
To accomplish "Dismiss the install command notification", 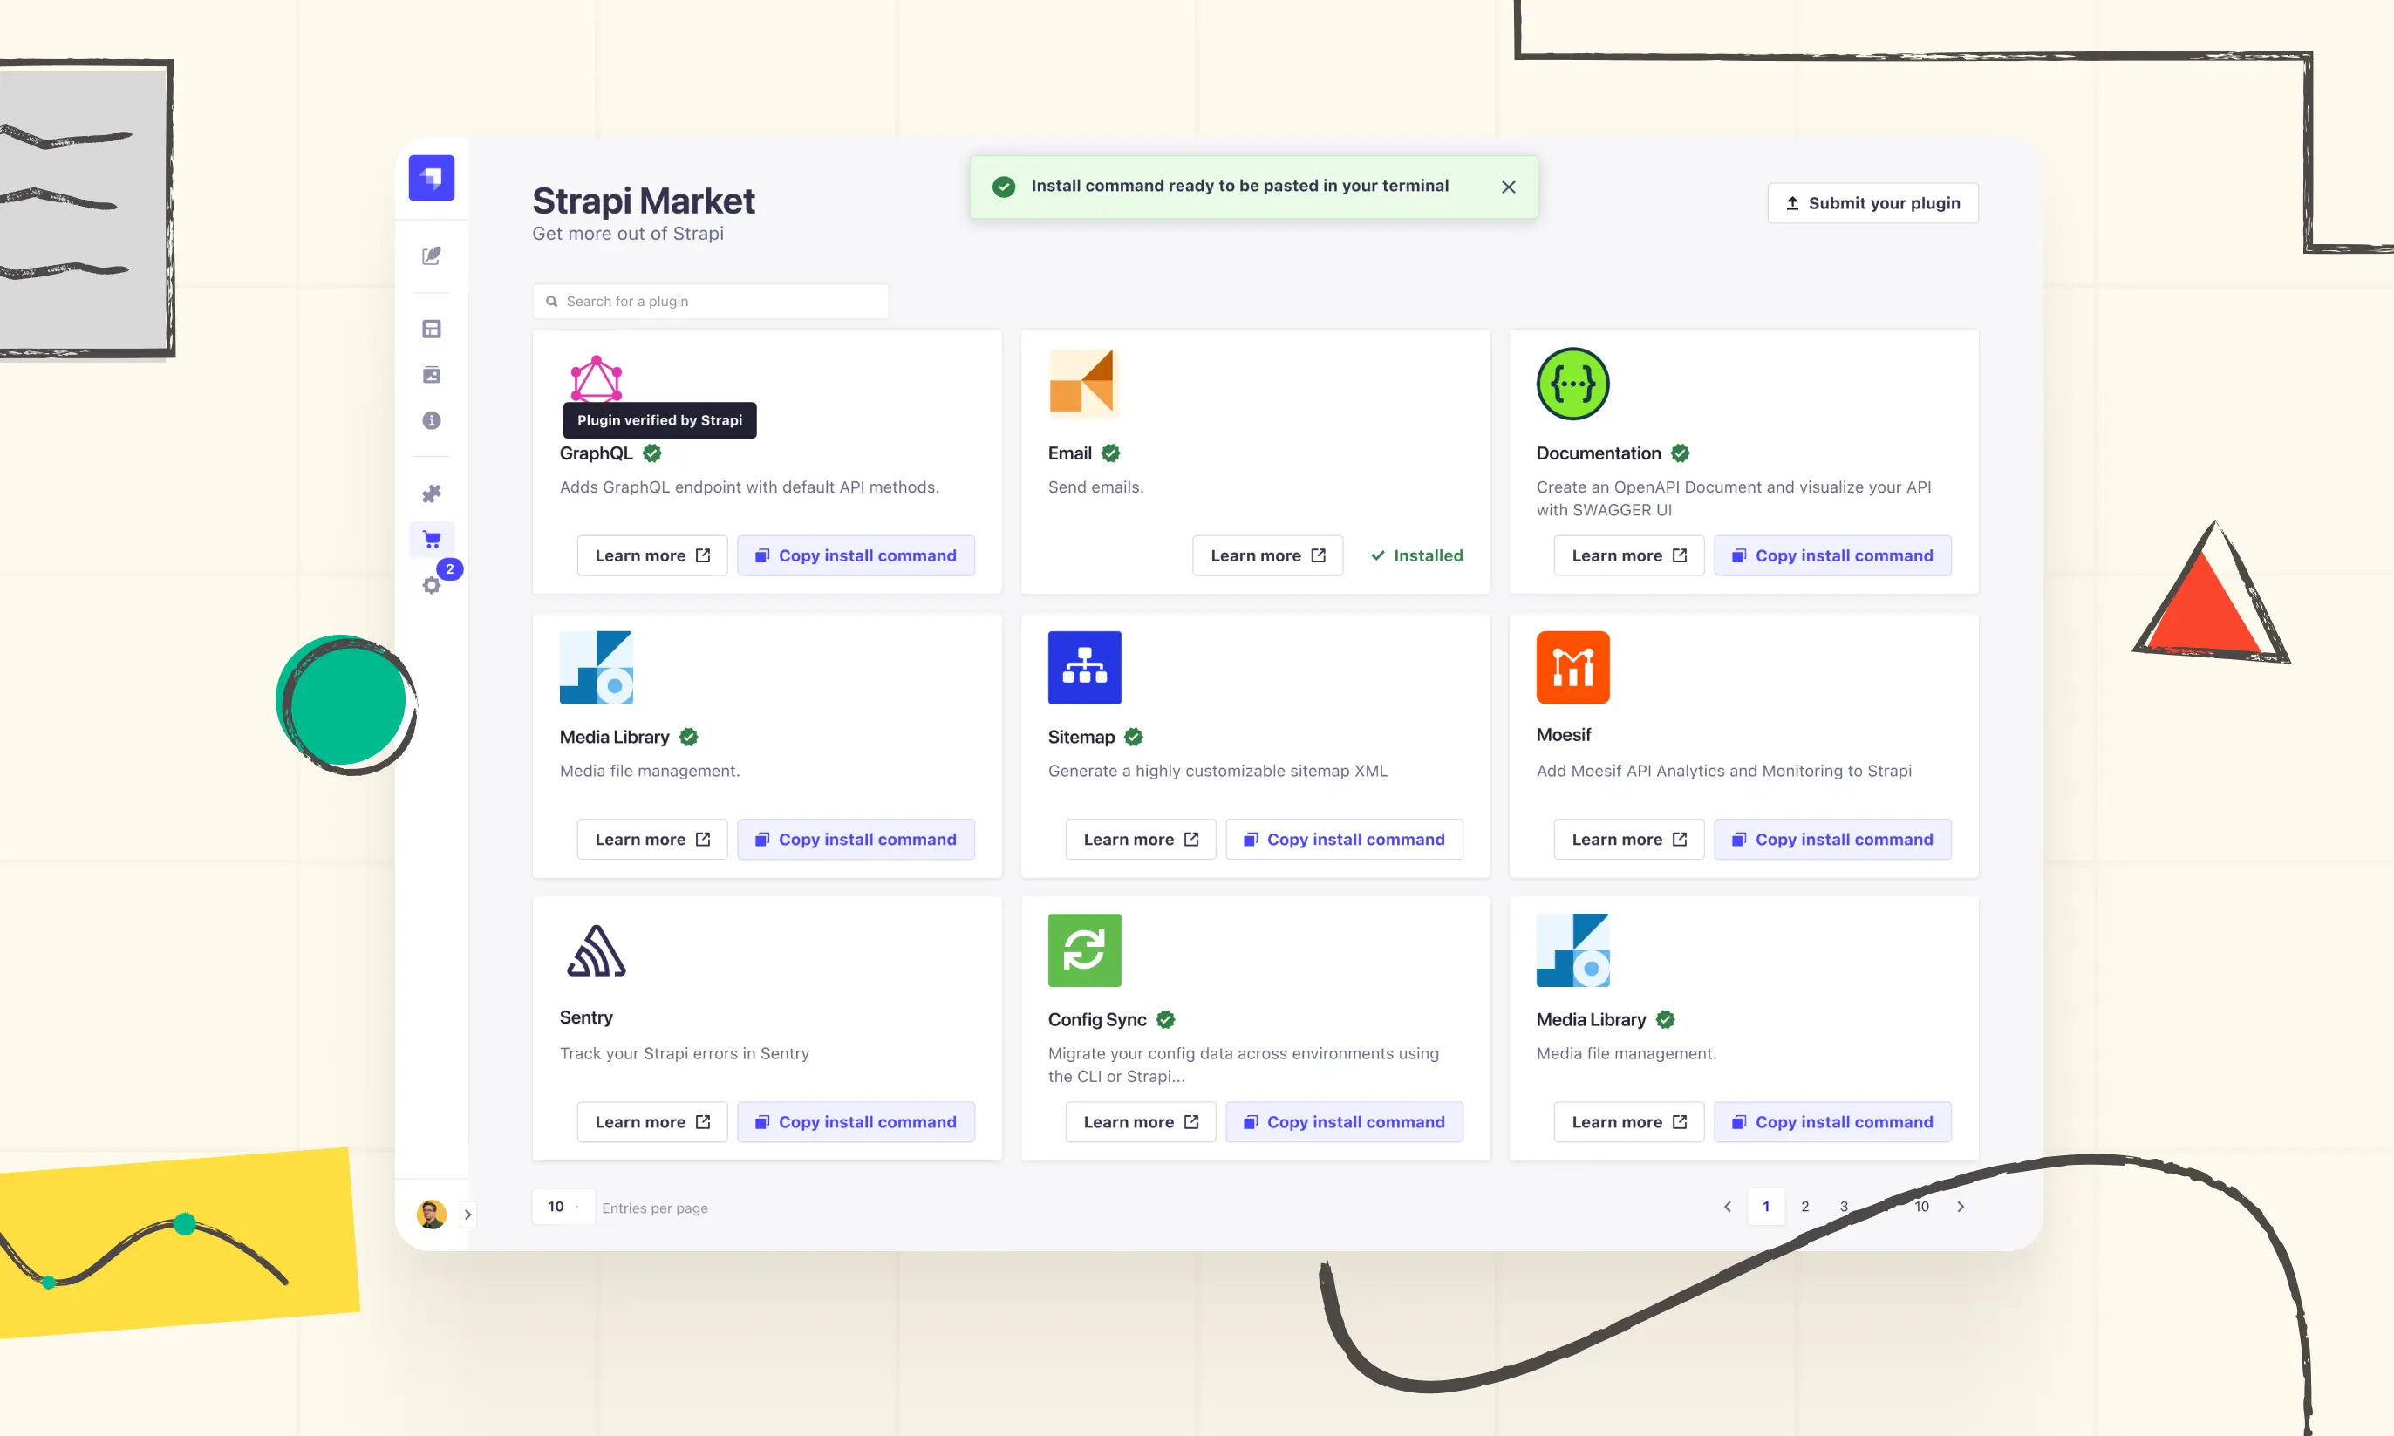I will pos(1508,187).
